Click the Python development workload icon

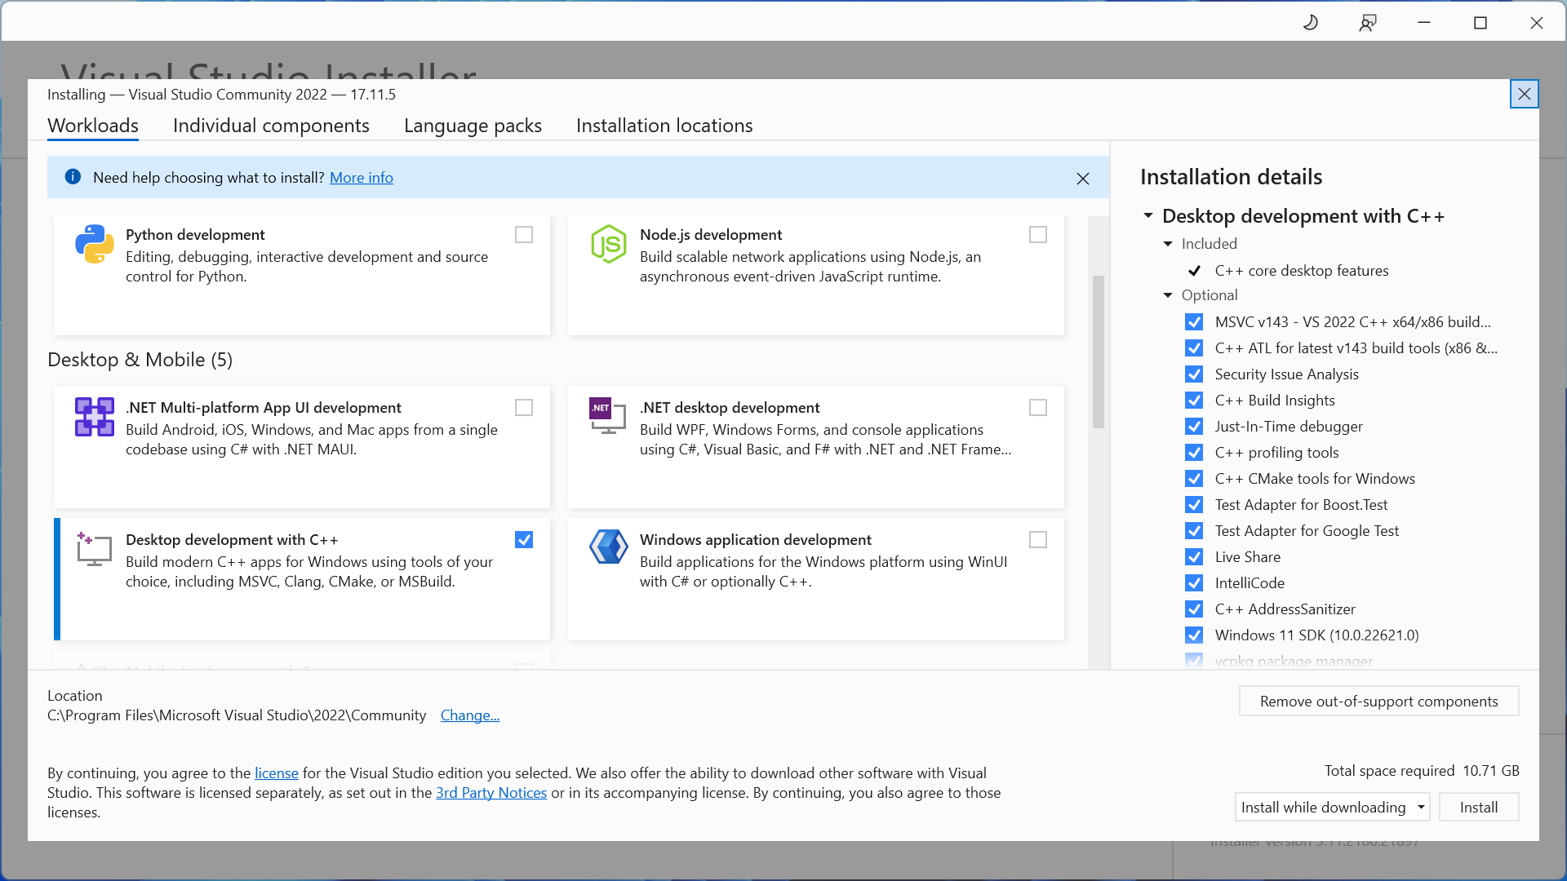point(95,244)
